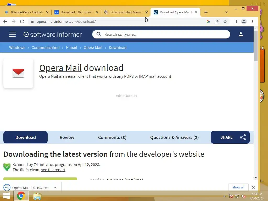The width and height of the screenshot is (268, 201).
Task: Open downloaded Opera-Mail exe file
Action: [x=30, y=188]
